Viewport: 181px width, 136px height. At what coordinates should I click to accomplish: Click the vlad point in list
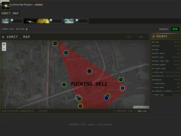pos(166,42)
